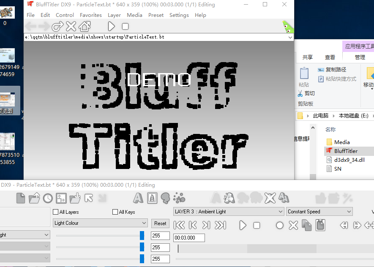Jump to the first key button
The width and height of the screenshot is (374, 267).
tap(179, 225)
